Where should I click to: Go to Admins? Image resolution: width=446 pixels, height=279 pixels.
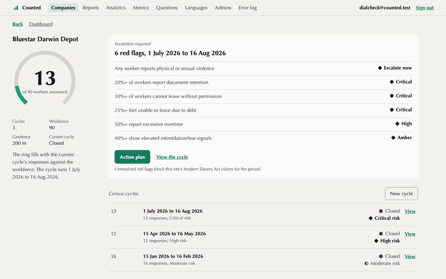(223, 7)
